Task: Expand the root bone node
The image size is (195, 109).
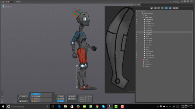Action: (142, 15)
